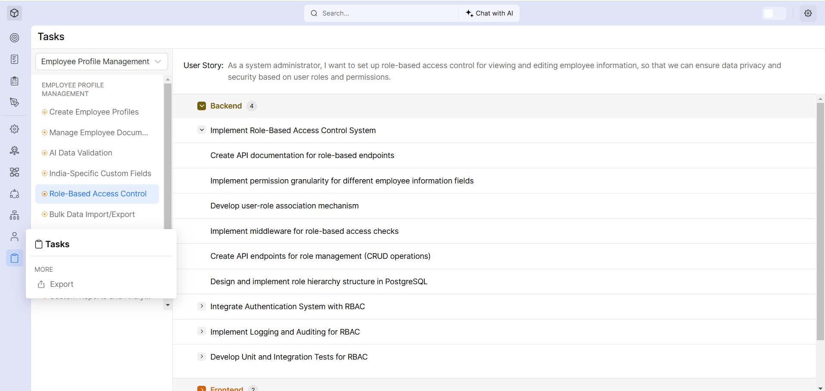Click EMPLOYEE PROFILE MANAGEMENT group header

click(x=73, y=90)
